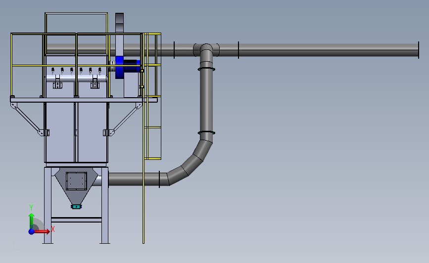Select the teal discharge valve under the hopper
Screen dimensions: 429x263
point(76,207)
